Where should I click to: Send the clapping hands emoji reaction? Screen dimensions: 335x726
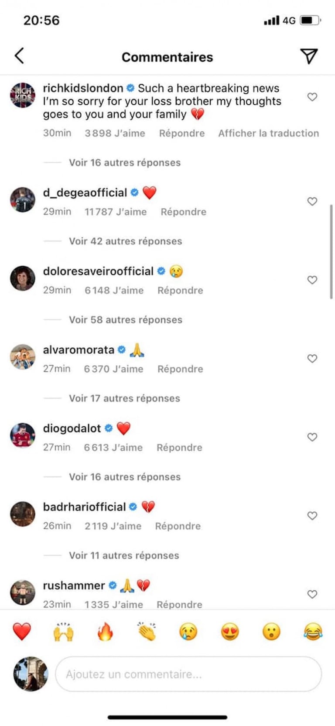(147, 631)
